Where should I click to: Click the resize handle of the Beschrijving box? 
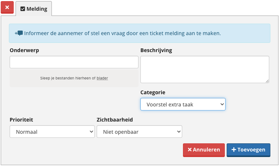[267, 81]
